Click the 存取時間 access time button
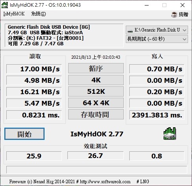The width and height of the screenshot is (192, 186). (96, 114)
